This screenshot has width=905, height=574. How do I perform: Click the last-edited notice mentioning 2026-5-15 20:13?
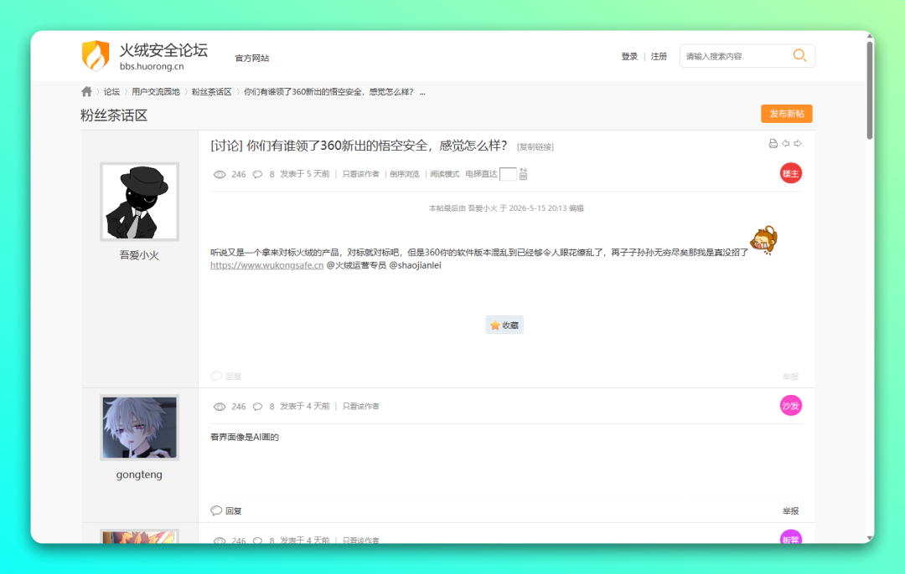tap(506, 208)
